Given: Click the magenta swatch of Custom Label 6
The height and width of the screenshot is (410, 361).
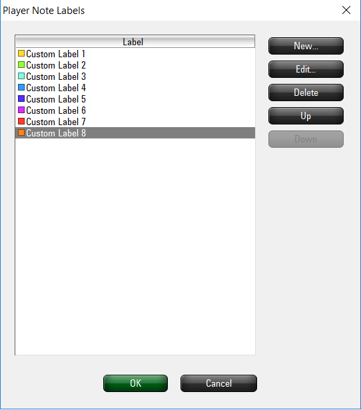Looking at the screenshot, I should tap(21, 110).
